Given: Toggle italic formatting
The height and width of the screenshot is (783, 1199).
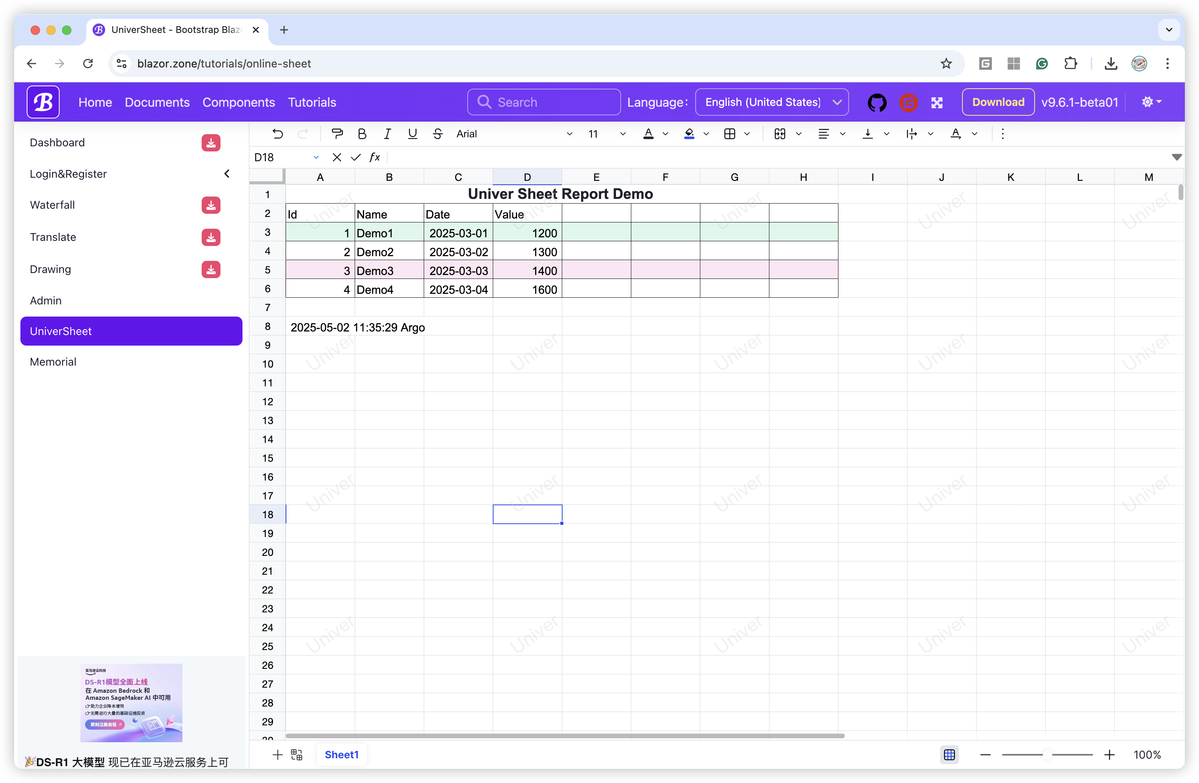Looking at the screenshot, I should click(387, 133).
